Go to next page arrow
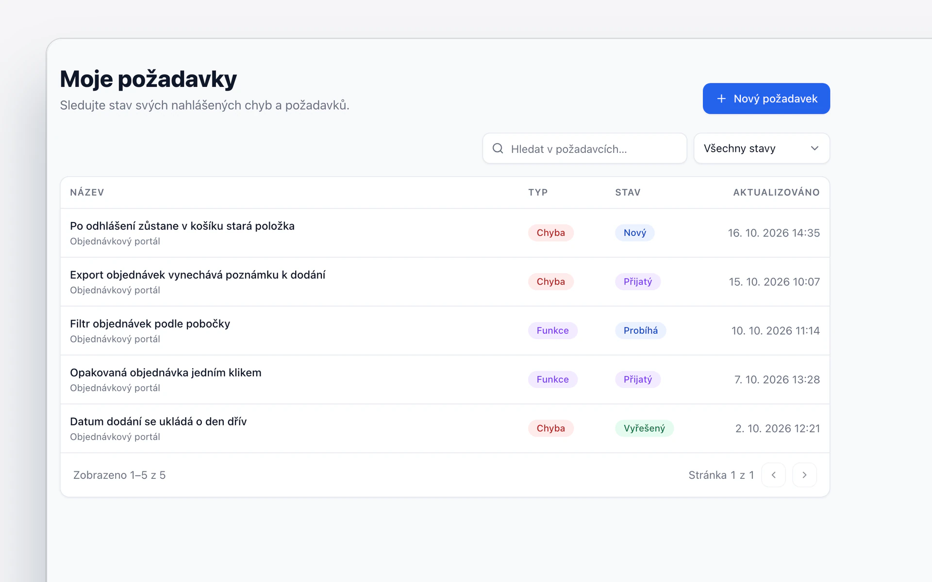The width and height of the screenshot is (932, 582). click(804, 475)
